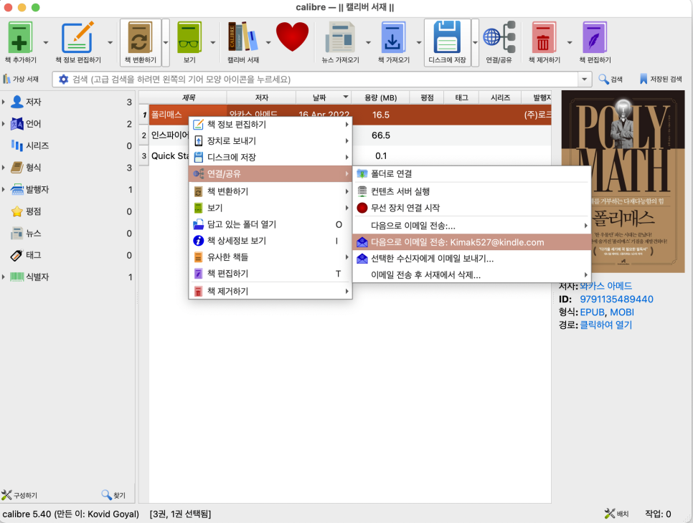
Task: Open the dropdown arrow next to 디스크에 저장
Action: (x=475, y=43)
